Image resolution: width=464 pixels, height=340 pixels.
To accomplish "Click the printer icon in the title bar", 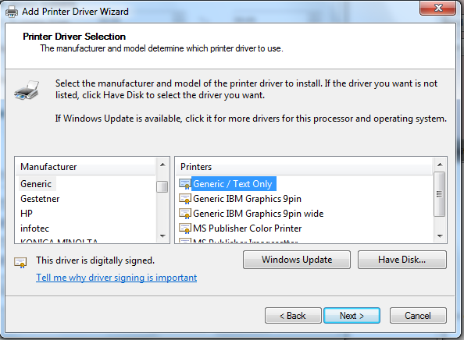I will pyautogui.click(x=12, y=12).
